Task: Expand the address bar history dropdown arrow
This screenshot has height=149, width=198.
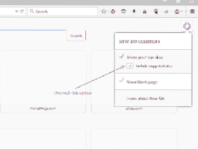Action: tap(16, 11)
